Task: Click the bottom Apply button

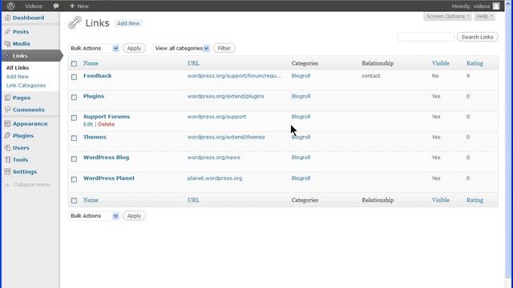Action: pos(134,216)
